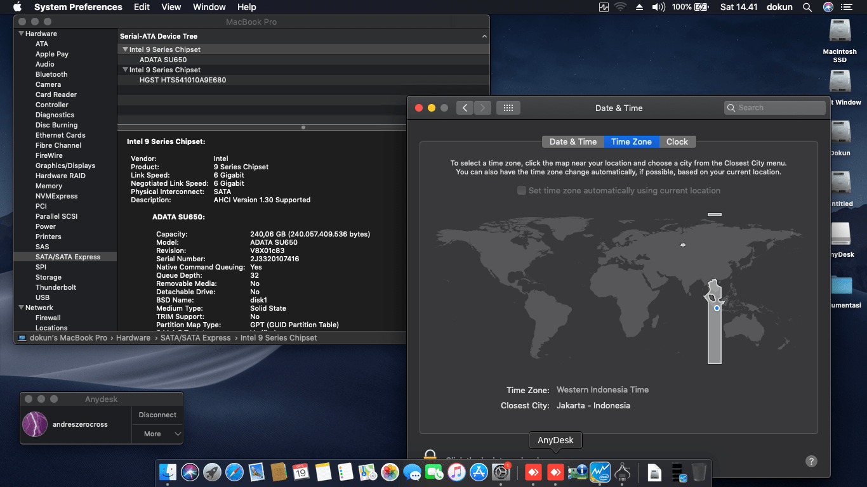867x487 pixels.
Task: Click the Wi-Fi status menu icon
Action: click(620, 7)
